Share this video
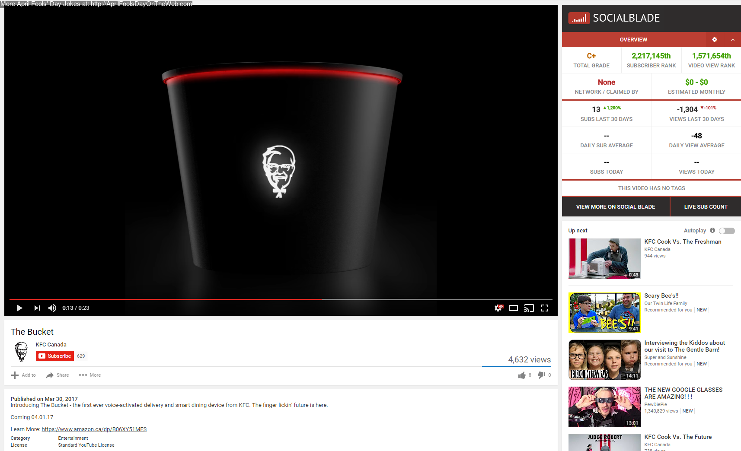Viewport: 741px width, 451px height. click(x=57, y=375)
